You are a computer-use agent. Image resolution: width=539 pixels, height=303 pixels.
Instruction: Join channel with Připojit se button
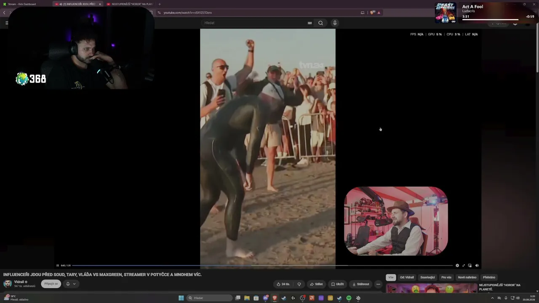(x=51, y=284)
